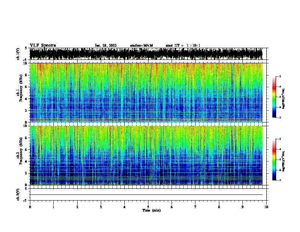This screenshot has width=300, height=232.
Task: Click time axis tick label "7"
Action: coord(195,207)
